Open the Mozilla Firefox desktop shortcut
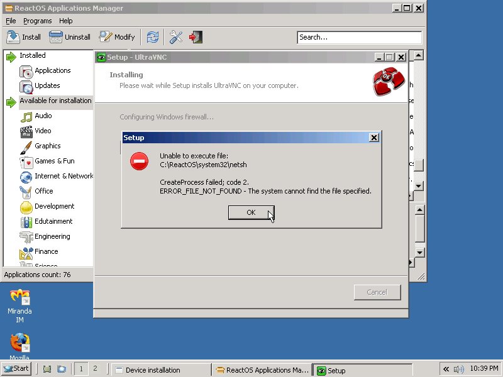 tap(19, 346)
